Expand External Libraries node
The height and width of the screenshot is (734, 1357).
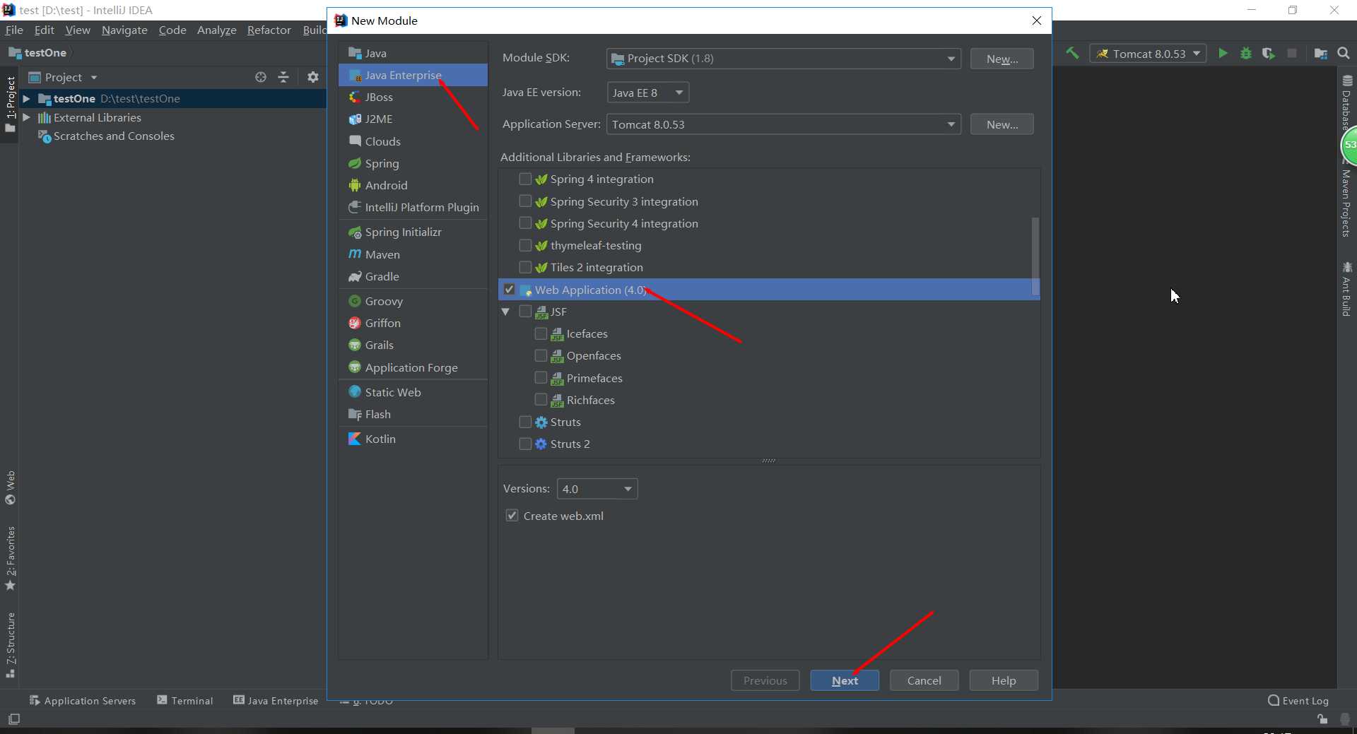point(26,117)
